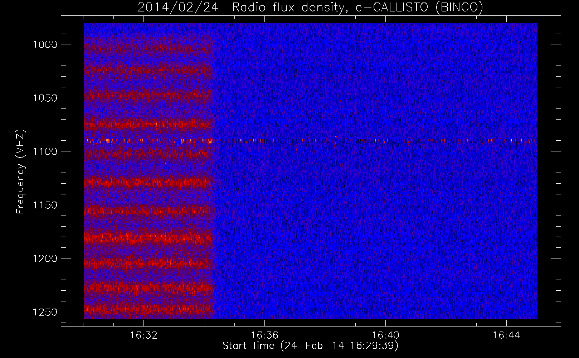The height and width of the screenshot is (358, 579).
Task: Click the 16:32 time tick label
Action: click(x=143, y=335)
